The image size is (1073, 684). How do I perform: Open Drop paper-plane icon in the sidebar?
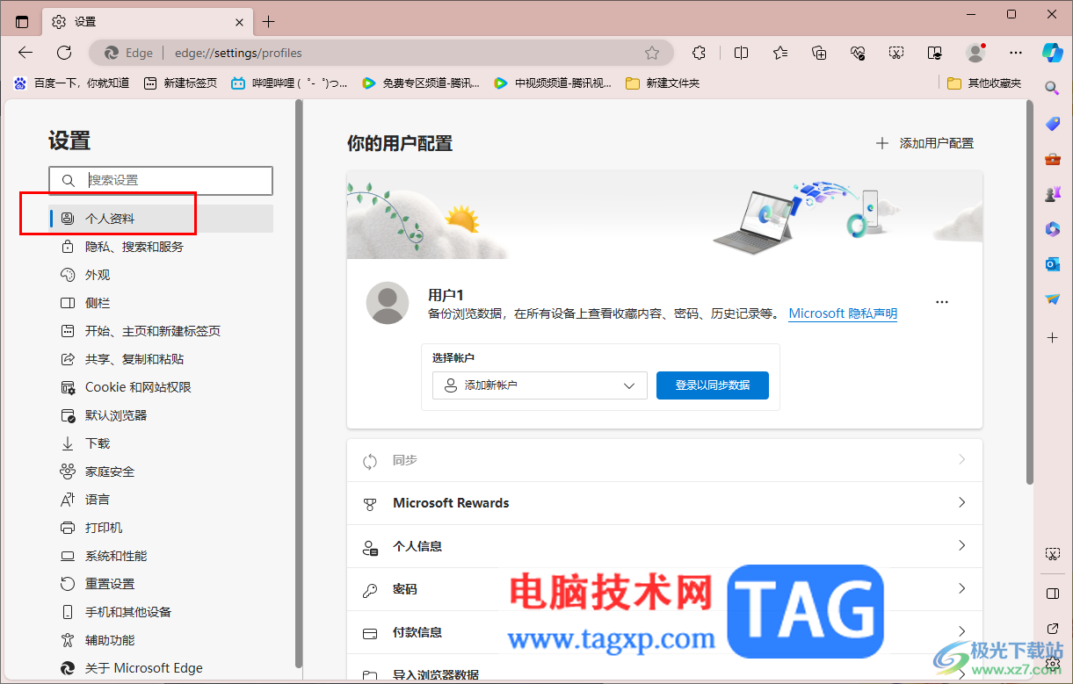coord(1052,299)
